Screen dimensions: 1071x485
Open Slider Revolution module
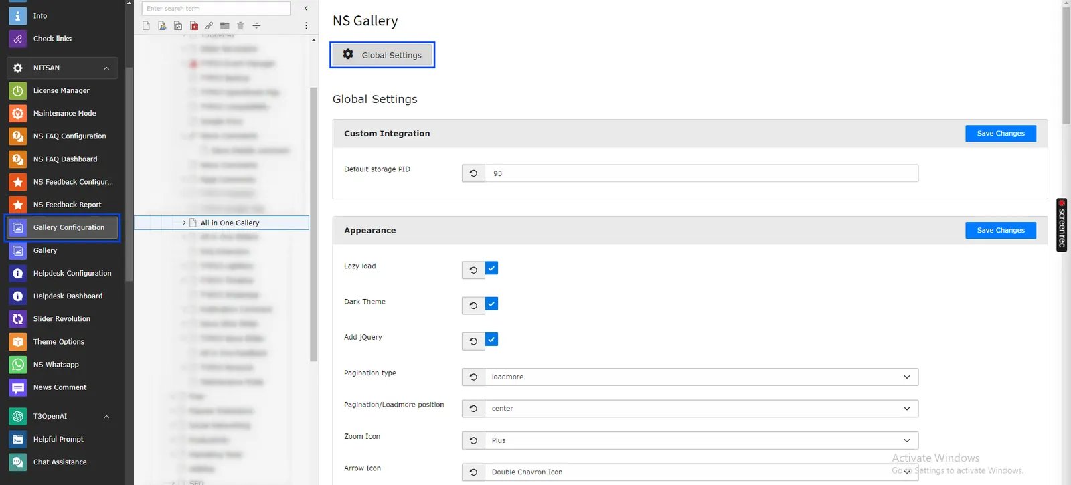pyautogui.click(x=62, y=318)
